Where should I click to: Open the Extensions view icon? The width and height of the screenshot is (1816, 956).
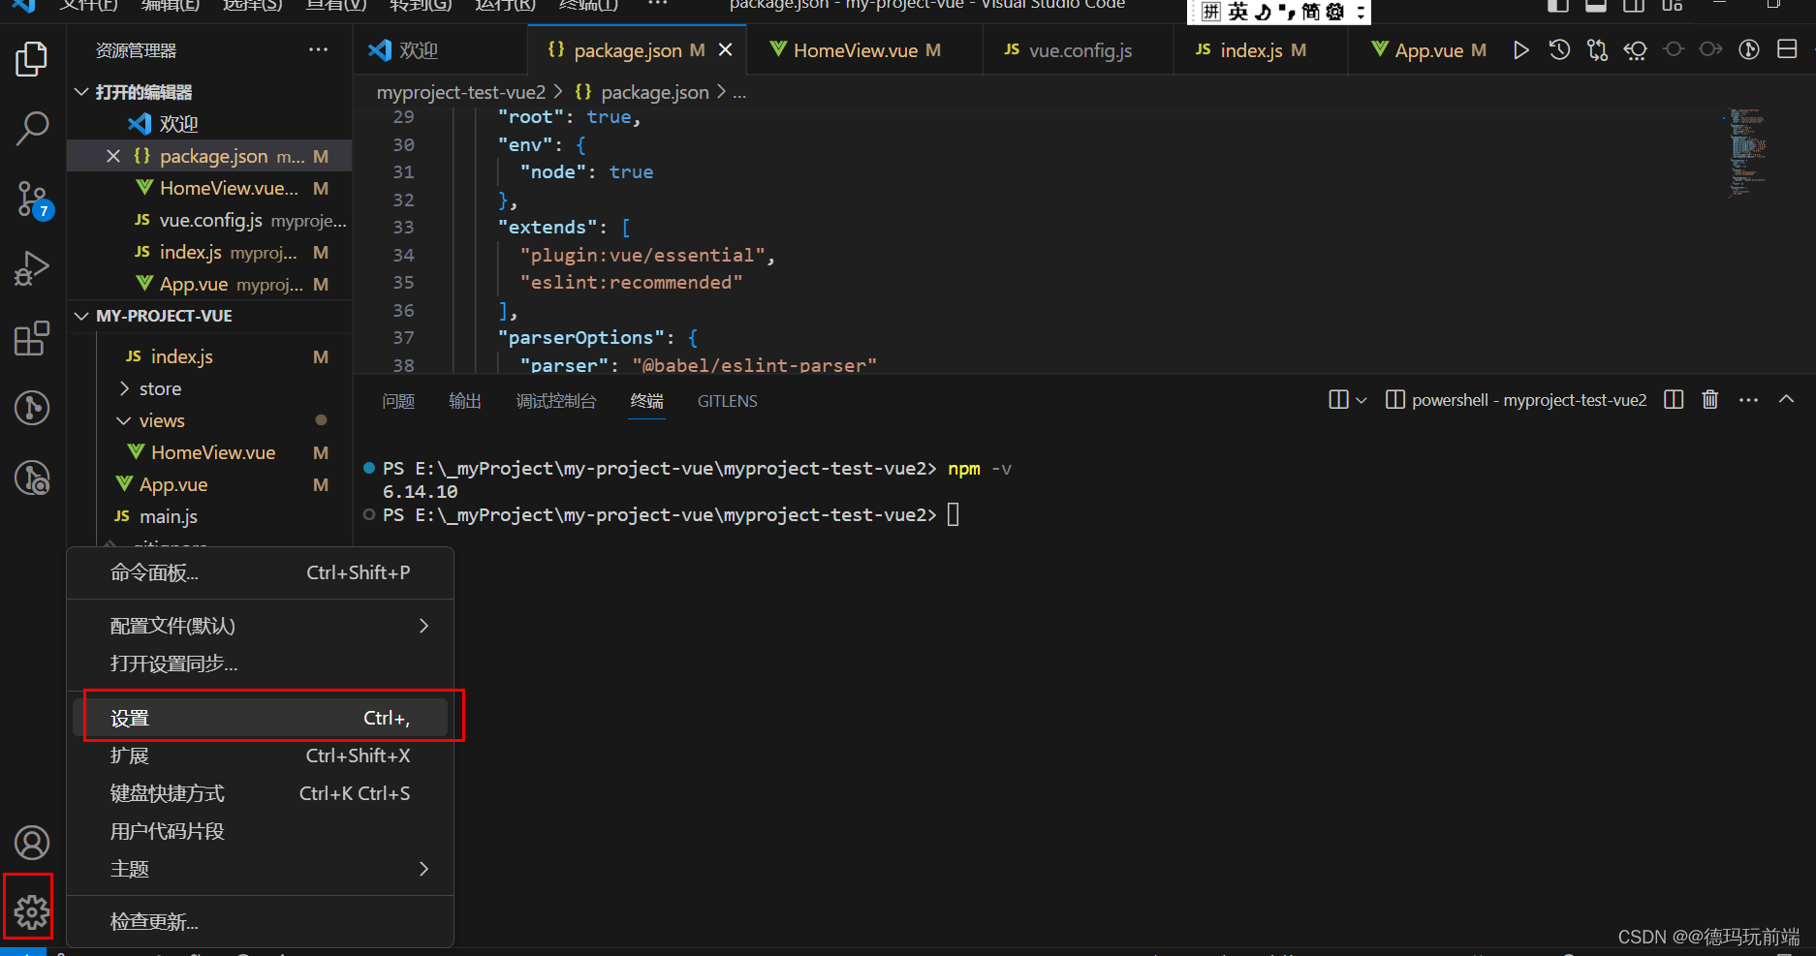click(32, 338)
